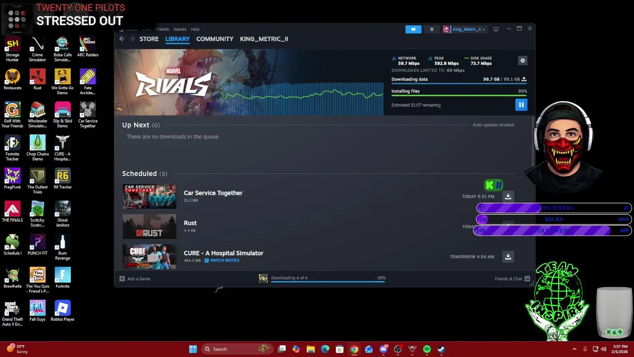Download Car Service Together now

pyautogui.click(x=508, y=196)
